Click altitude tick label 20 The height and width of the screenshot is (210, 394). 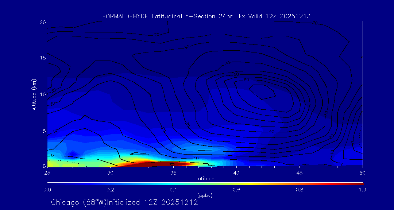point(42,22)
